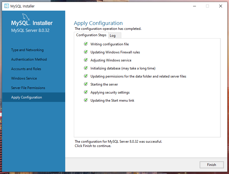Viewport: 229px width, 174px height.
Task: Click the MySQL dolphin logo
Action: tap(26, 17)
